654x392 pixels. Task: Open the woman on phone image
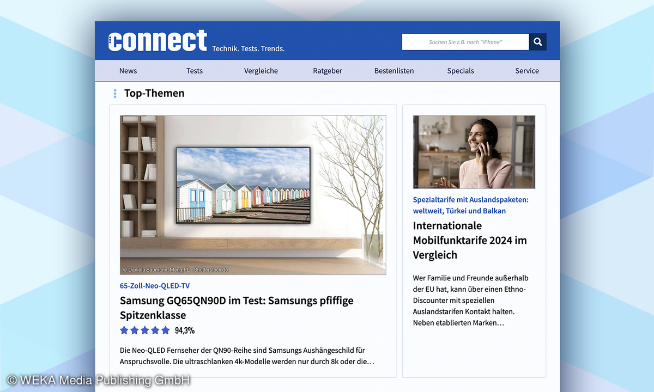[474, 152]
